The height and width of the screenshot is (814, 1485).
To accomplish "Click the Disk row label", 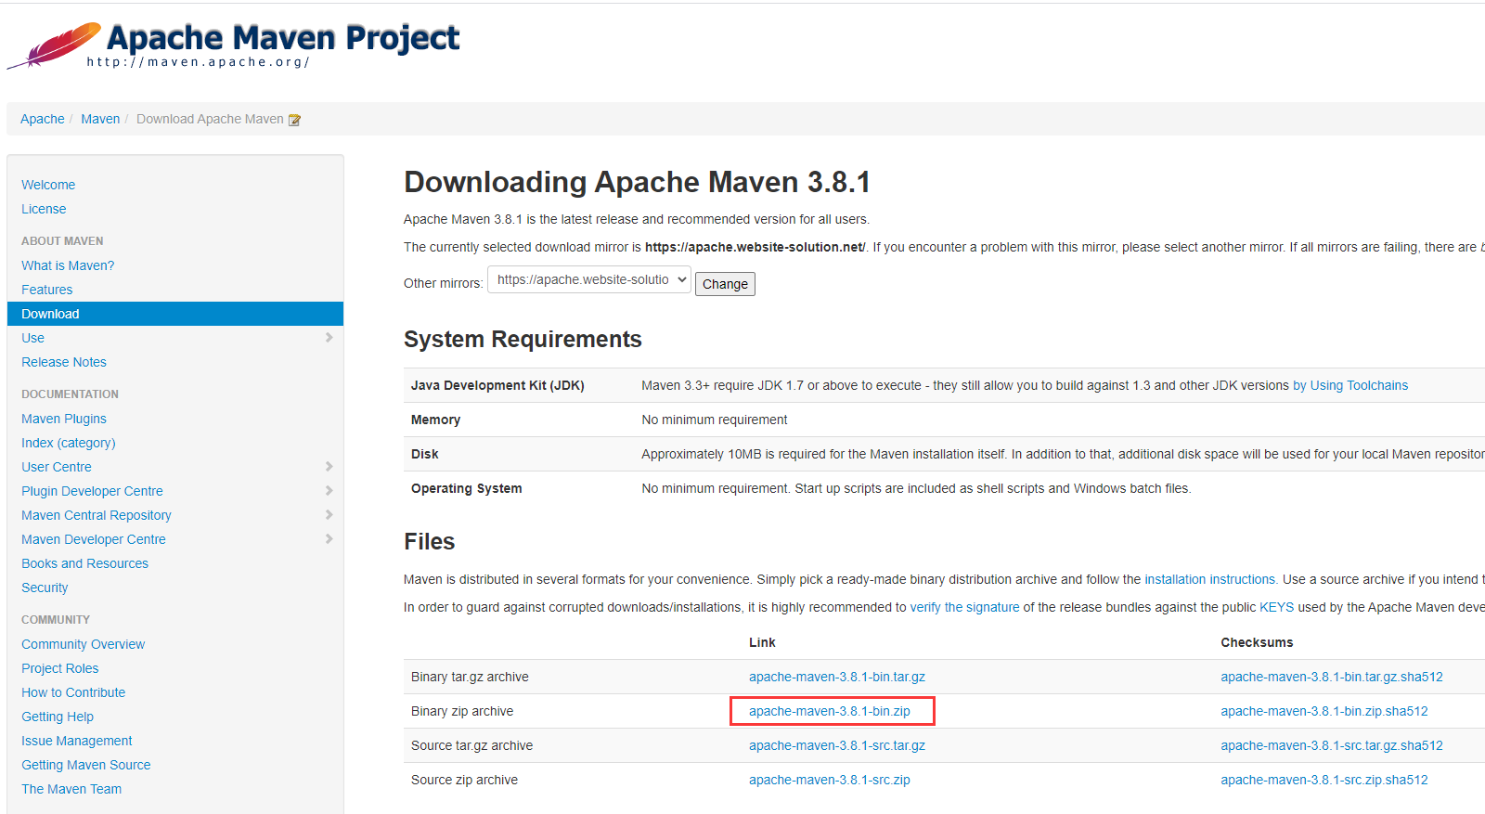I will coord(424,454).
